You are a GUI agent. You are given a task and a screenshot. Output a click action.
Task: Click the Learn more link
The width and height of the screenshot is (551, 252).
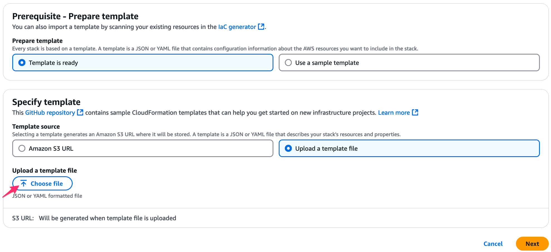click(394, 112)
